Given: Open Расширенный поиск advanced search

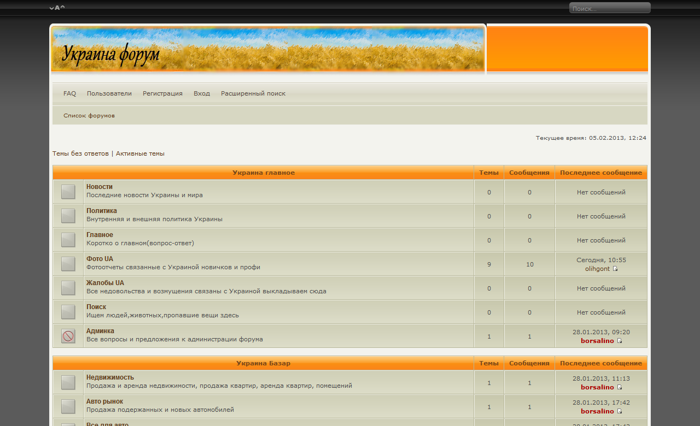Looking at the screenshot, I should pyautogui.click(x=253, y=93).
